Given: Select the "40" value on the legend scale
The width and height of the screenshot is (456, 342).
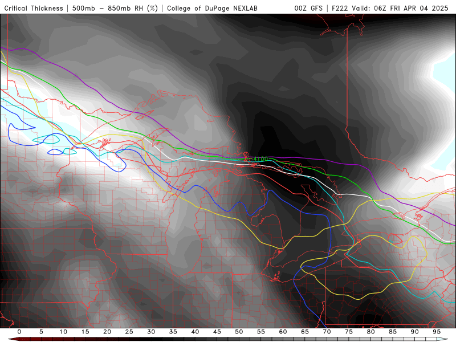Looking at the screenshot, I should pyautogui.click(x=195, y=332).
